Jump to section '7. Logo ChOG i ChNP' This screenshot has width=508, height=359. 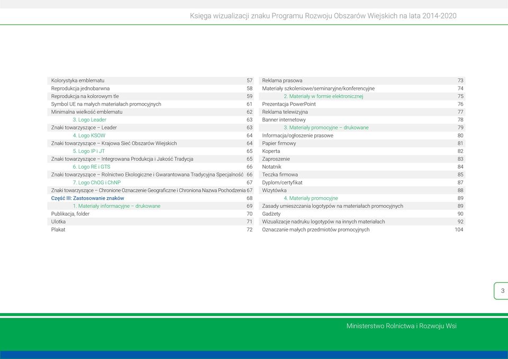point(96,182)
